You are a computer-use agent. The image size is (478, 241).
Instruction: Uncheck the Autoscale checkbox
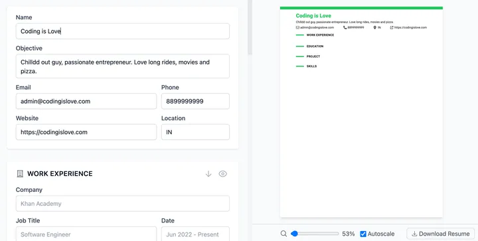(x=363, y=234)
